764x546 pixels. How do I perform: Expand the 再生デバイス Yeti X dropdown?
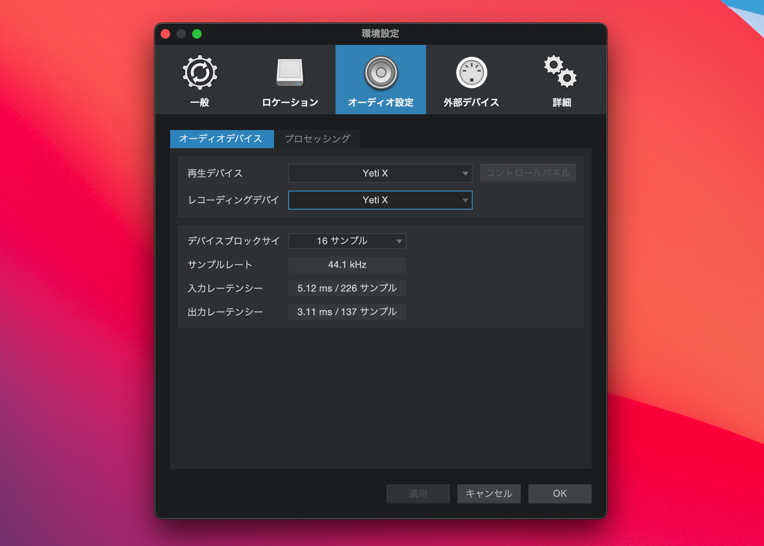[x=380, y=173]
